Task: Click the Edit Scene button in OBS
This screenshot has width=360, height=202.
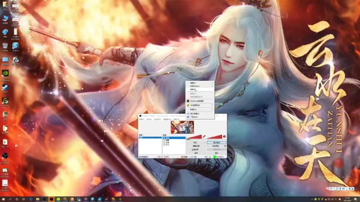Action: coord(196,146)
